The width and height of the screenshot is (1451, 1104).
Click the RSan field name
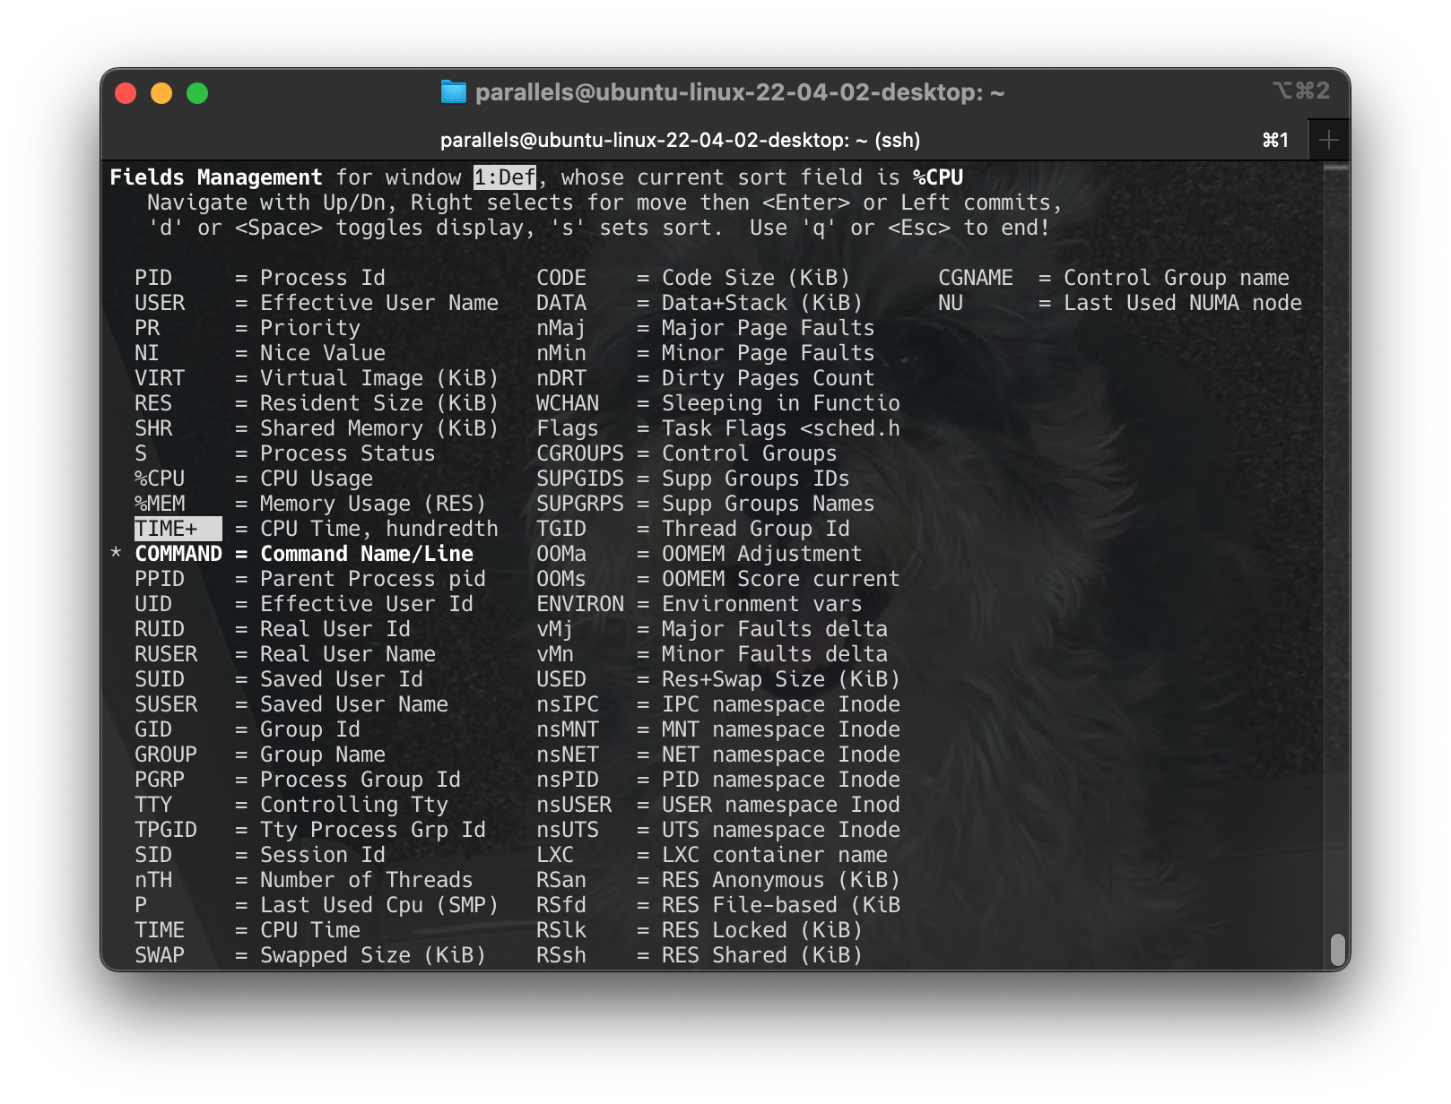[561, 880]
